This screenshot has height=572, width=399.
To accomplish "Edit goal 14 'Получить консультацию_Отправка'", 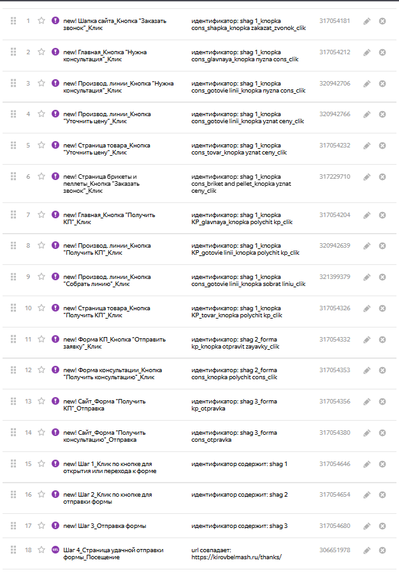I will [367, 433].
